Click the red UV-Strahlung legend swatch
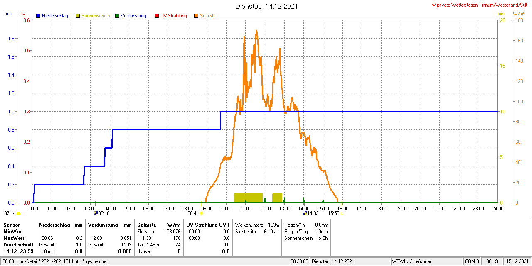Screen dimensions: 532x266 tap(157, 16)
